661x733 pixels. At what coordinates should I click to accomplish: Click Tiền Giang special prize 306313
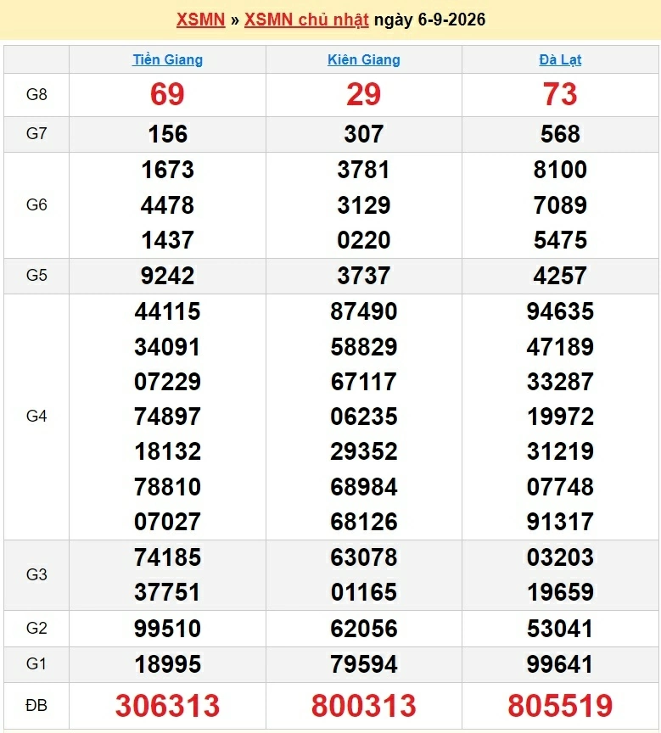tap(167, 705)
